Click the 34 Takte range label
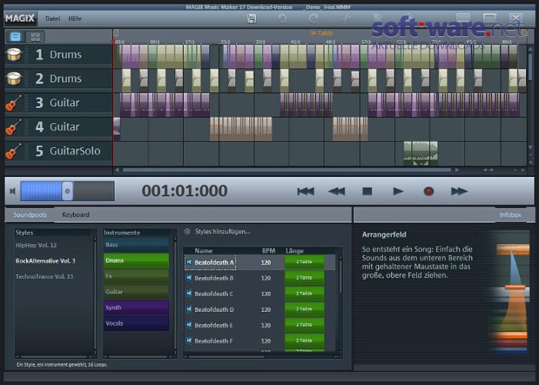Image resolution: width=539 pixels, height=385 pixels. (321, 33)
